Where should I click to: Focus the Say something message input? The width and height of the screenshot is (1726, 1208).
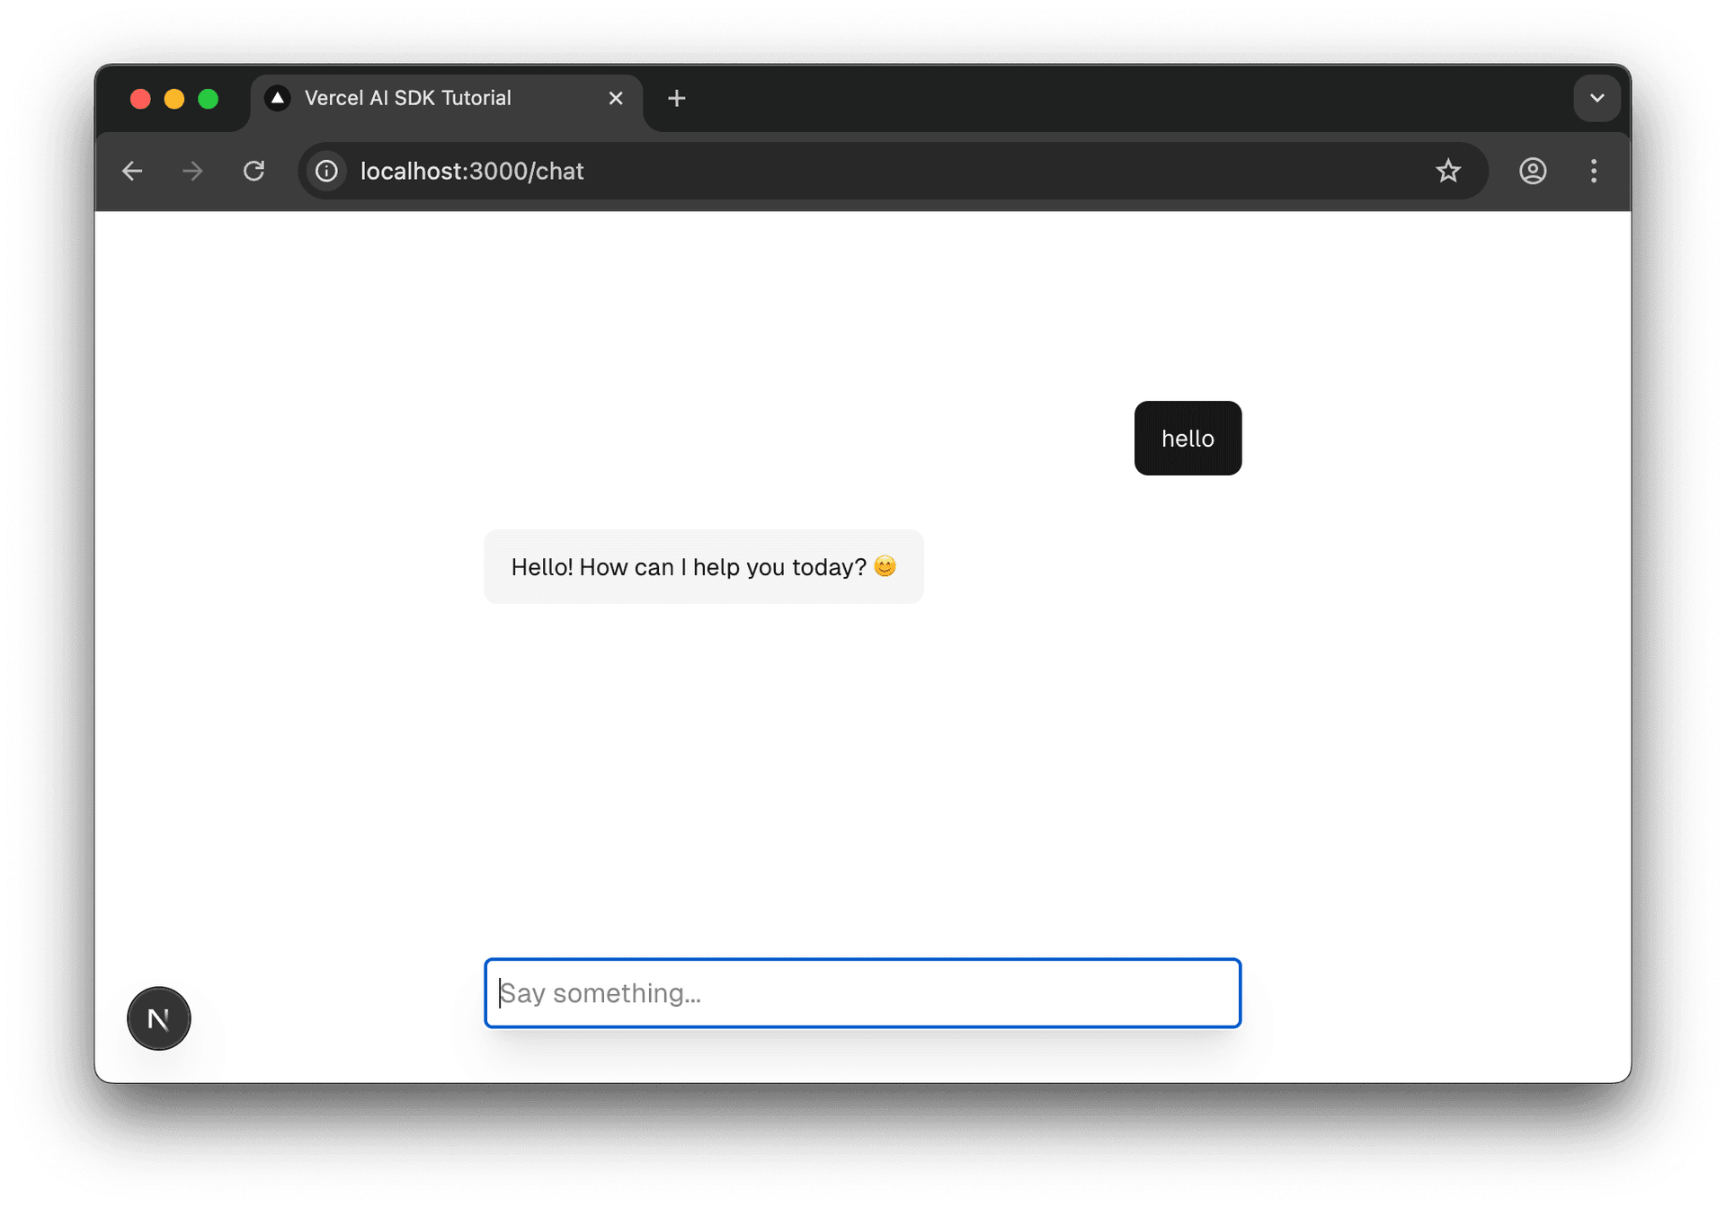tap(861, 992)
